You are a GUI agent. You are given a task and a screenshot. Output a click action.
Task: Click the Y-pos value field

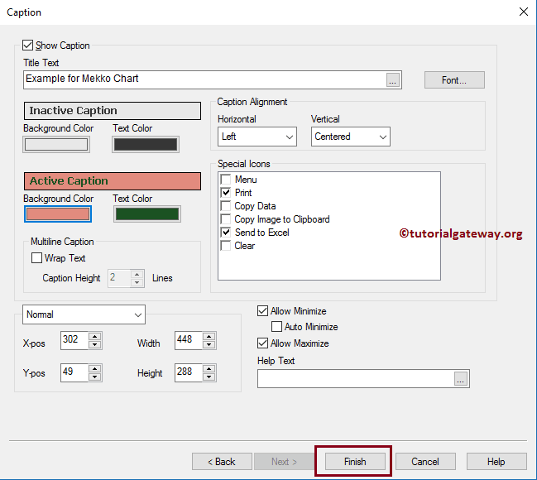click(x=74, y=372)
